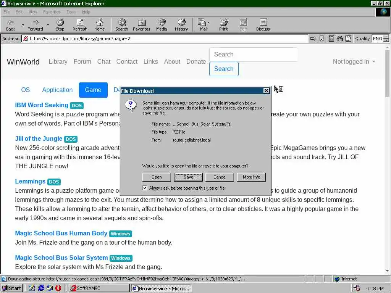This screenshot has height=293, width=391.
Task: Click the question mark dialog icon
Action: click(x=131, y=106)
